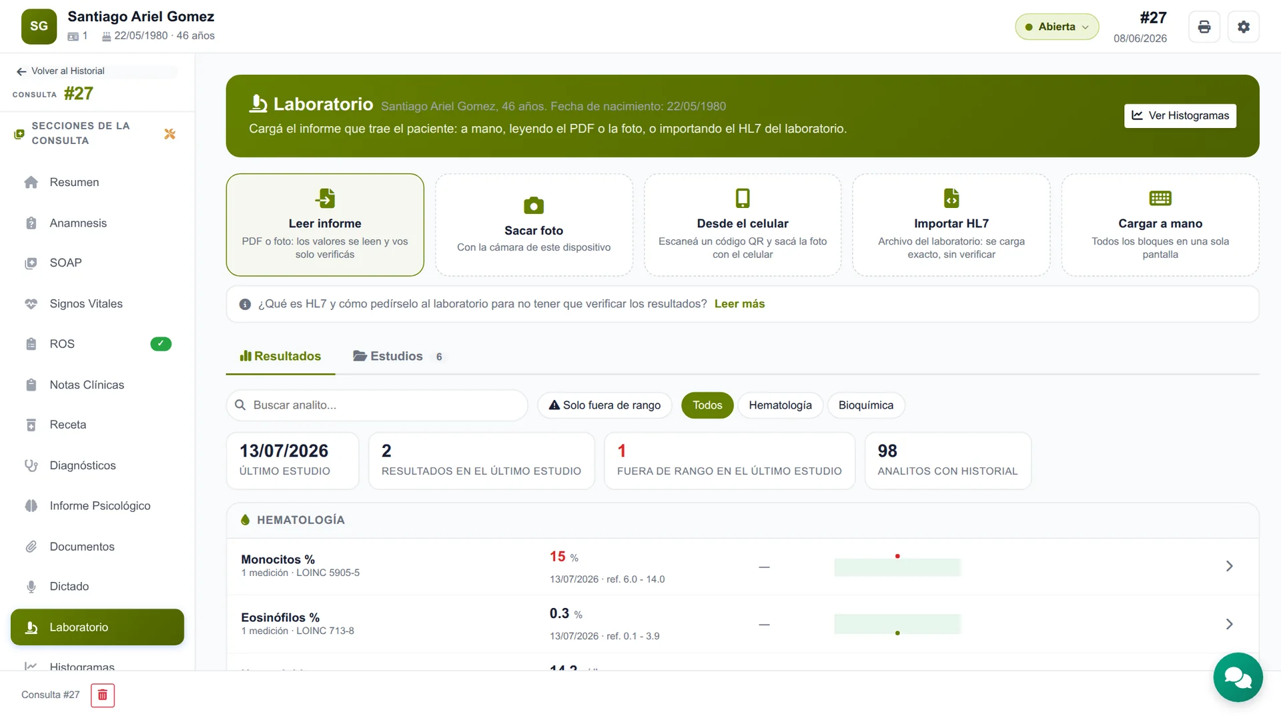
Task: Pick the Desde el celular option
Action: point(743,225)
